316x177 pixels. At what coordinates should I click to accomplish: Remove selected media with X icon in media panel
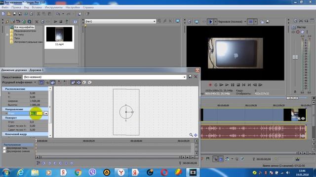37,22
